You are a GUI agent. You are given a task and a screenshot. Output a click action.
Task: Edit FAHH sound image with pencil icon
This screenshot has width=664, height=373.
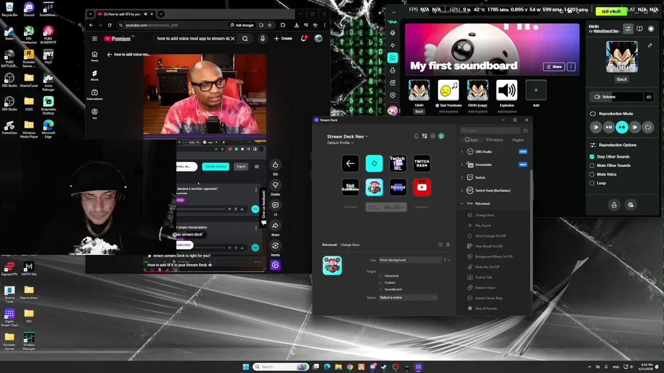pos(649,46)
